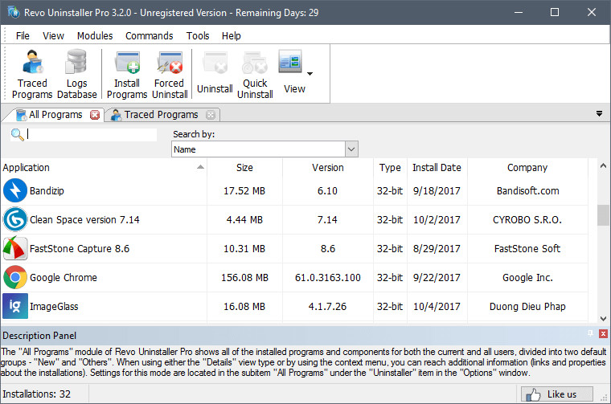This screenshot has width=611, height=404.
Task: Open the Traced Programs toolbar module
Action: pyautogui.click(x=32, y=75)
